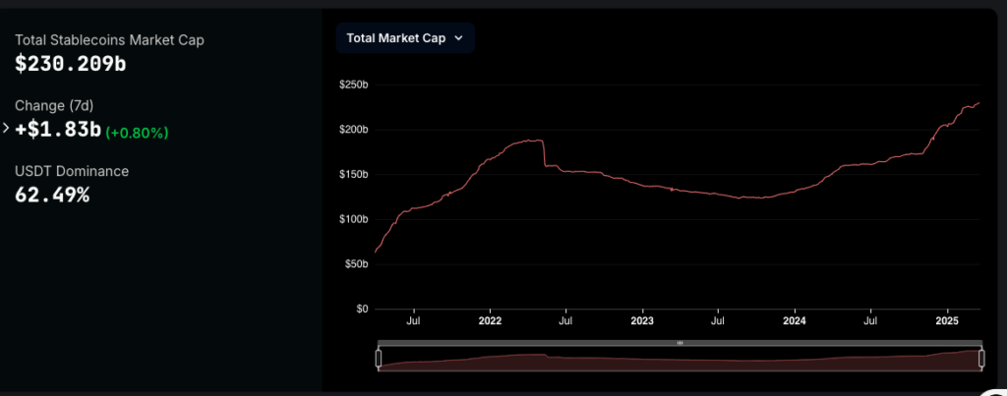1007x396 pixels.
Task: Grab the right handle of the range slider
Action: (x=981, y=359)
